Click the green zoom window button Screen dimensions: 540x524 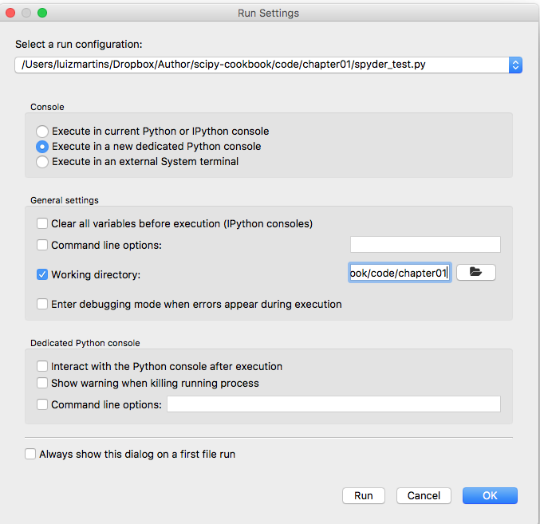(42, 13)
